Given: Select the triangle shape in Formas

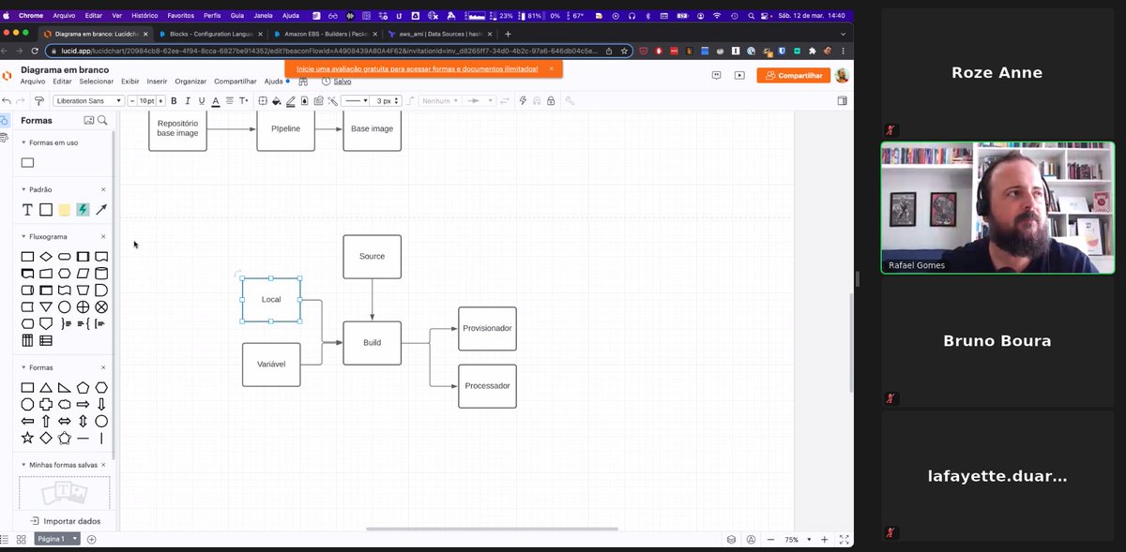Looking at the screenshot, I should 46,387.
